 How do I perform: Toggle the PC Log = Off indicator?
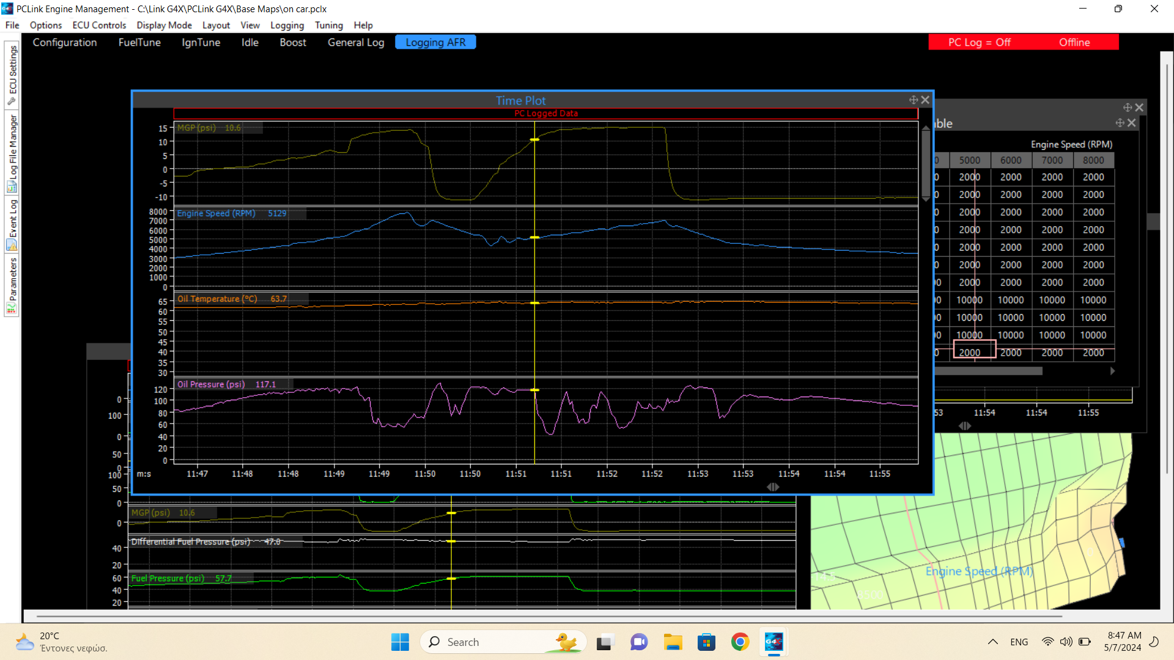tap(979, 42)
